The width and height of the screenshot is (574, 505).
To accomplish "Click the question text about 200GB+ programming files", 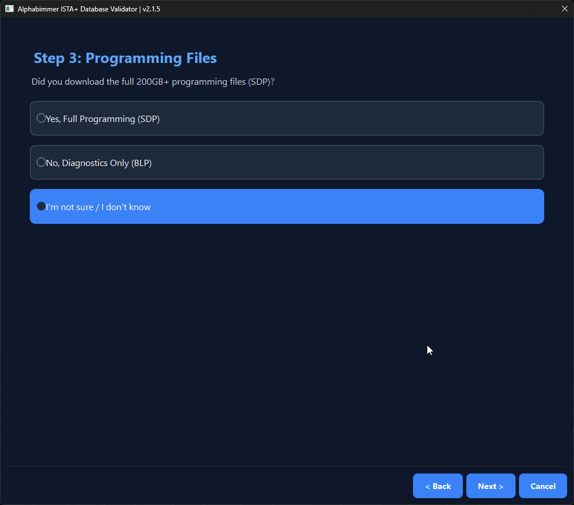I will point(152,82).
